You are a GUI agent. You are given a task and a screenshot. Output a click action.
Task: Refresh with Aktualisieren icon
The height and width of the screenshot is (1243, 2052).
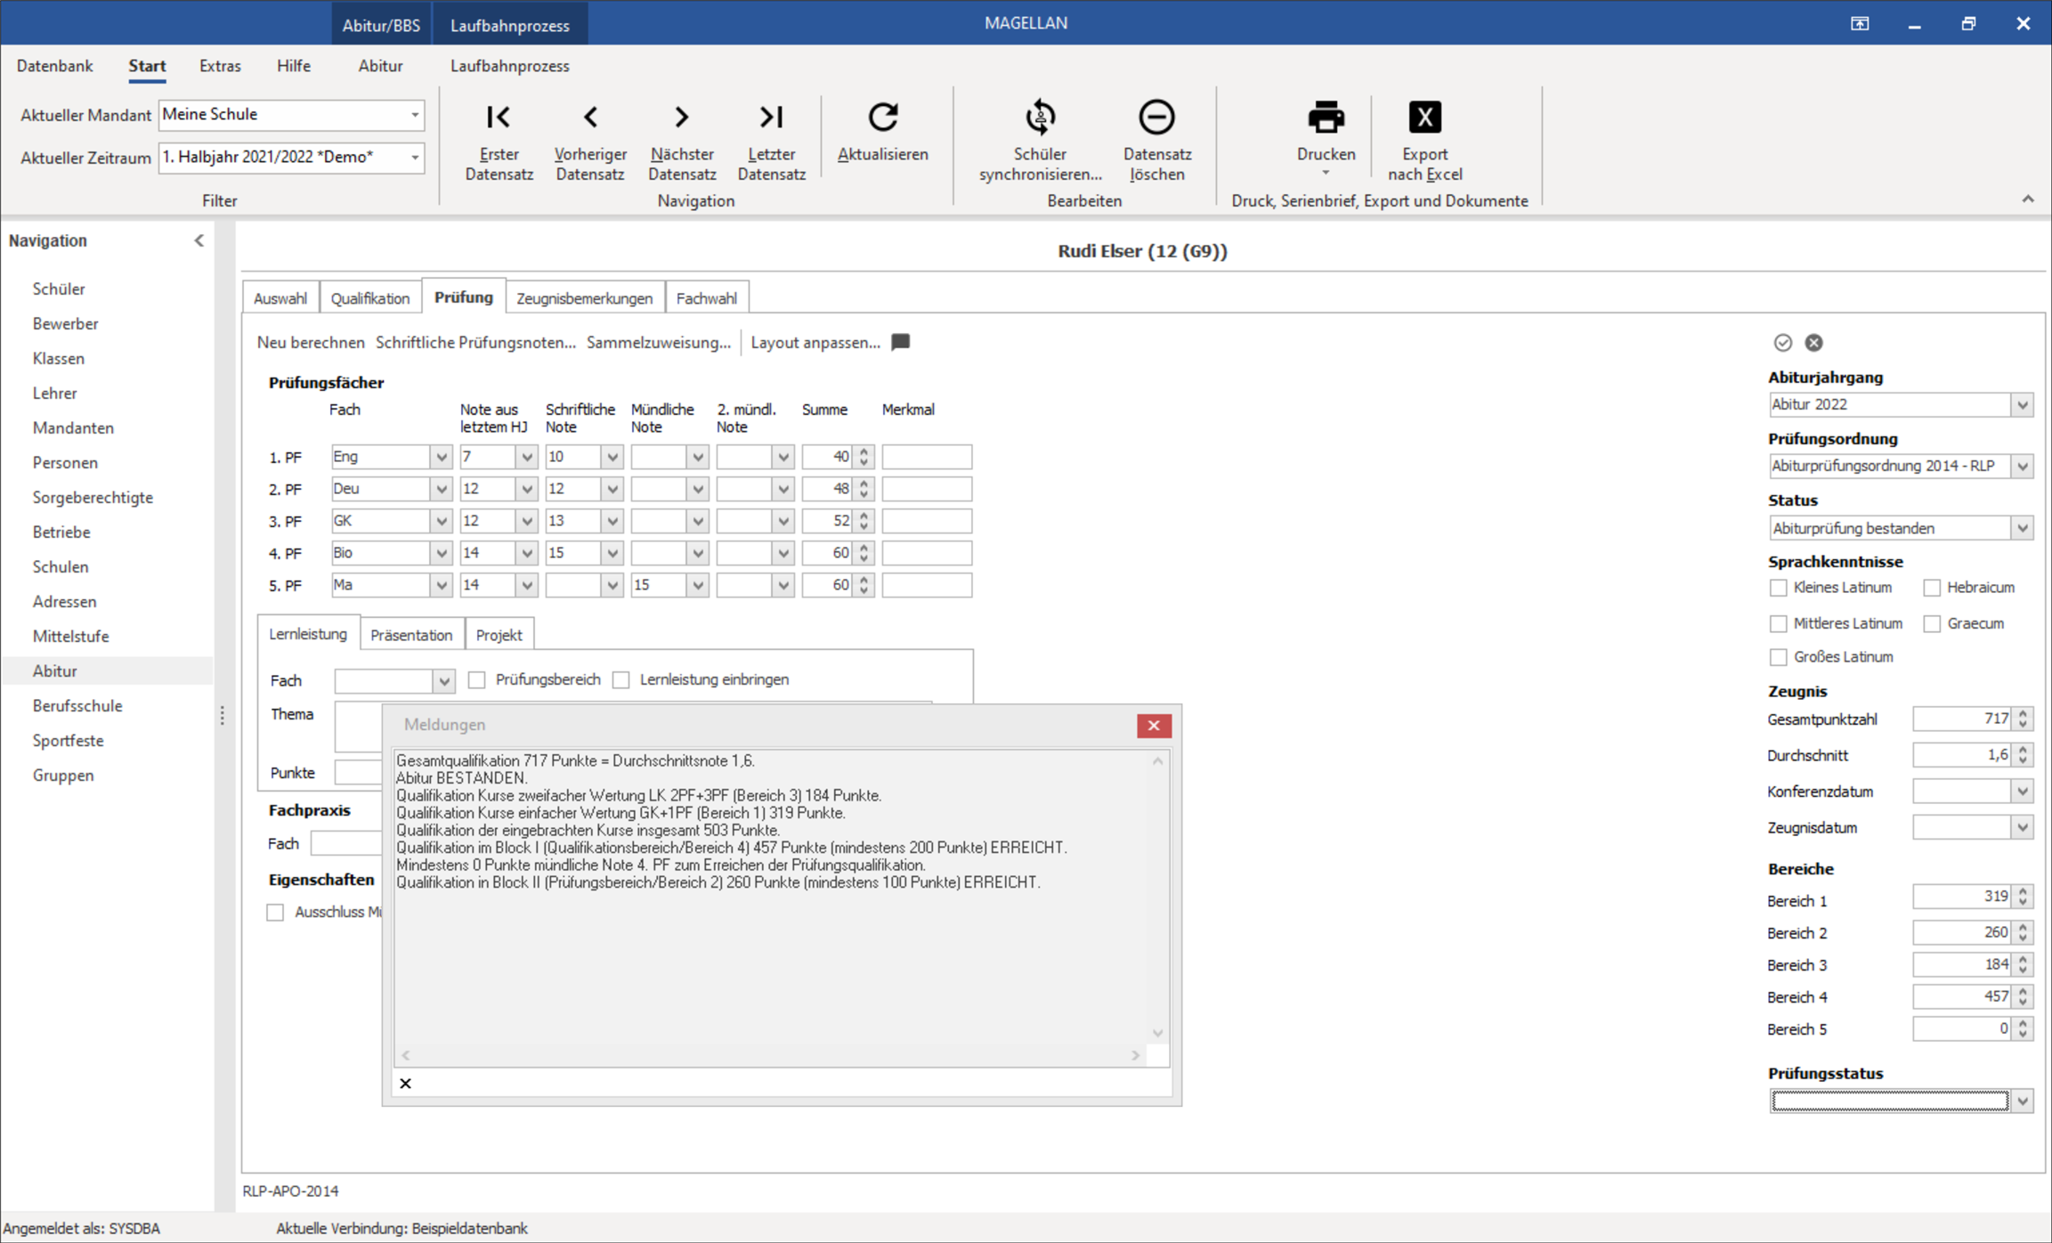pyautogui.click(x=882, y=118)
